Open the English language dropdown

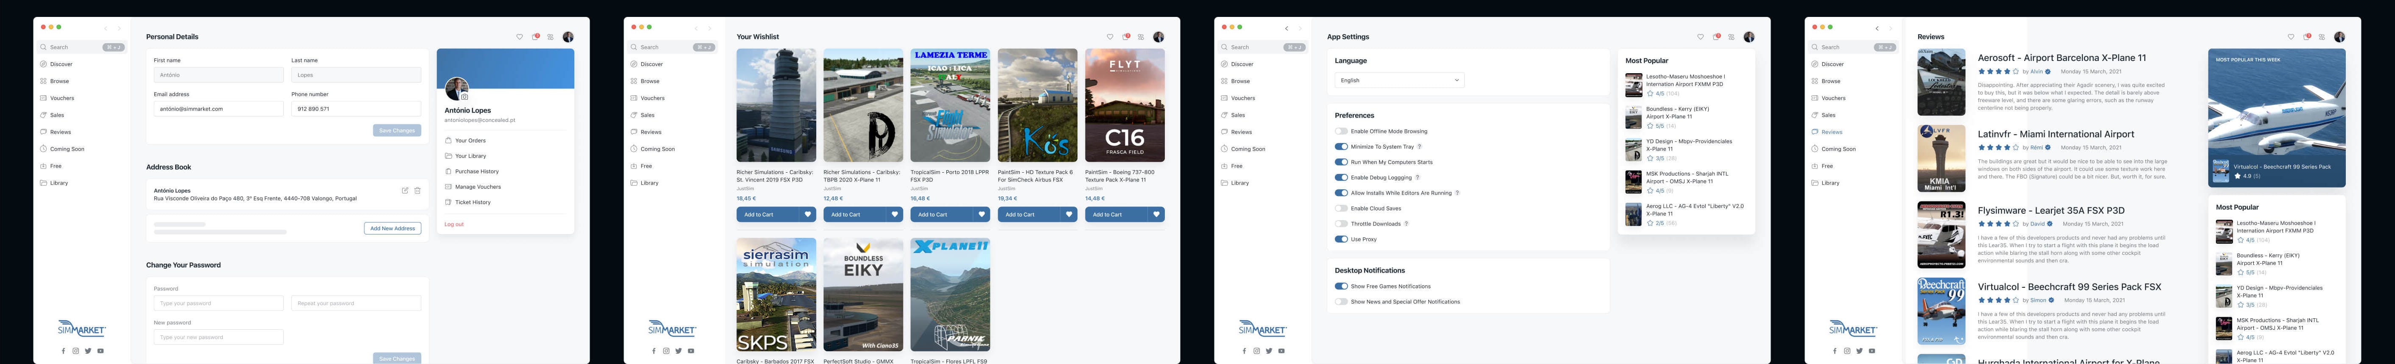point(1399,81)
